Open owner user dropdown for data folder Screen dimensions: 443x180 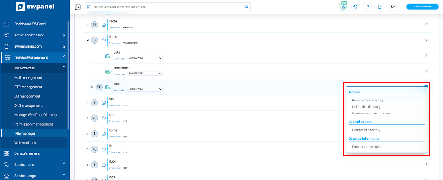pos(145,58)
